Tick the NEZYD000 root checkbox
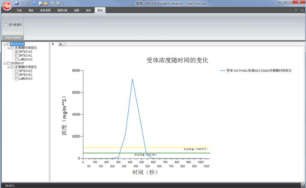306x188 pixels. 9,44
